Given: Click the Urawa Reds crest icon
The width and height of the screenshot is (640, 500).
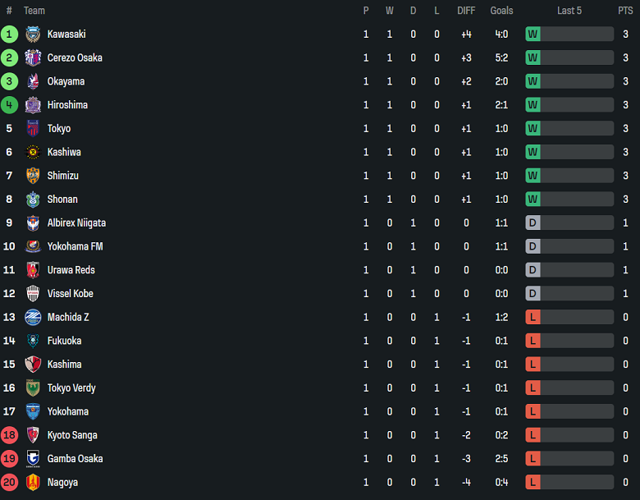Looking at the screenshot, I should tap(33, 270).
